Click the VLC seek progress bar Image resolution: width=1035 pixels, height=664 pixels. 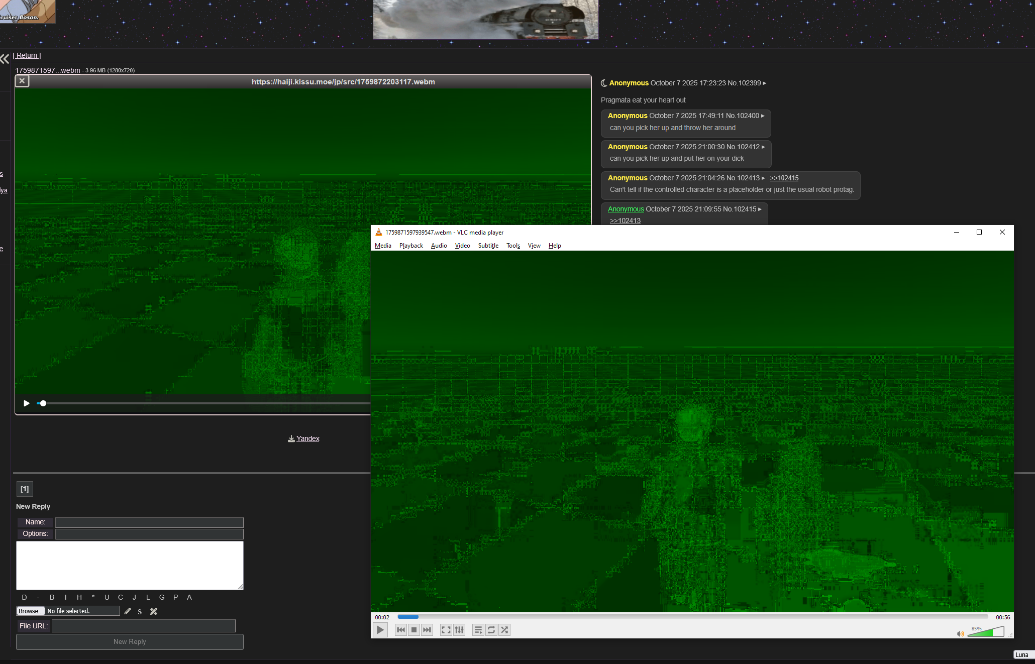[x=692, y=617]
